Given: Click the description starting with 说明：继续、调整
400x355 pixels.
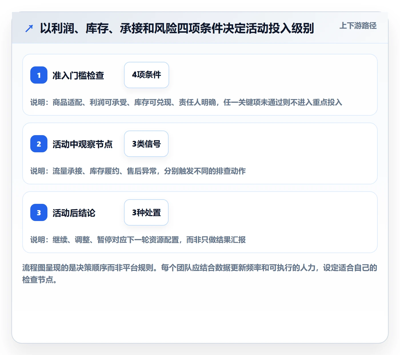Looking at the screenshot, I should click(x=138, y=240).
